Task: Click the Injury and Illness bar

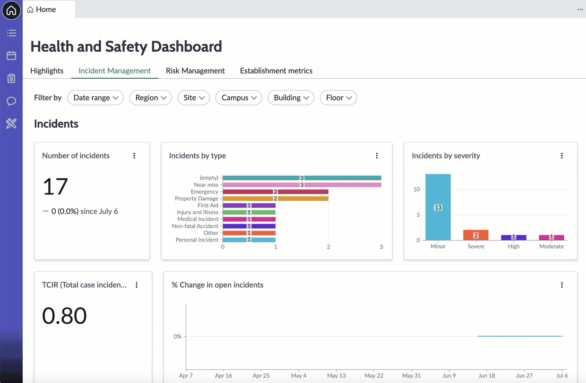Action: (x=249, y=212)
